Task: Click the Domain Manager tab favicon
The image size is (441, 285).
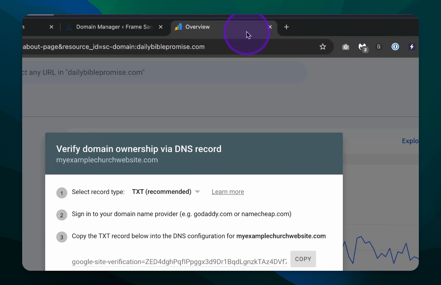Action: [x=69, y=27]
